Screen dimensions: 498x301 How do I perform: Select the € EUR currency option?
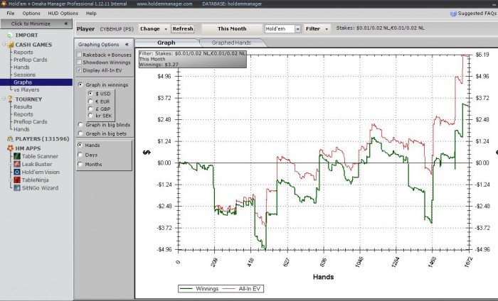coord(90,102)
